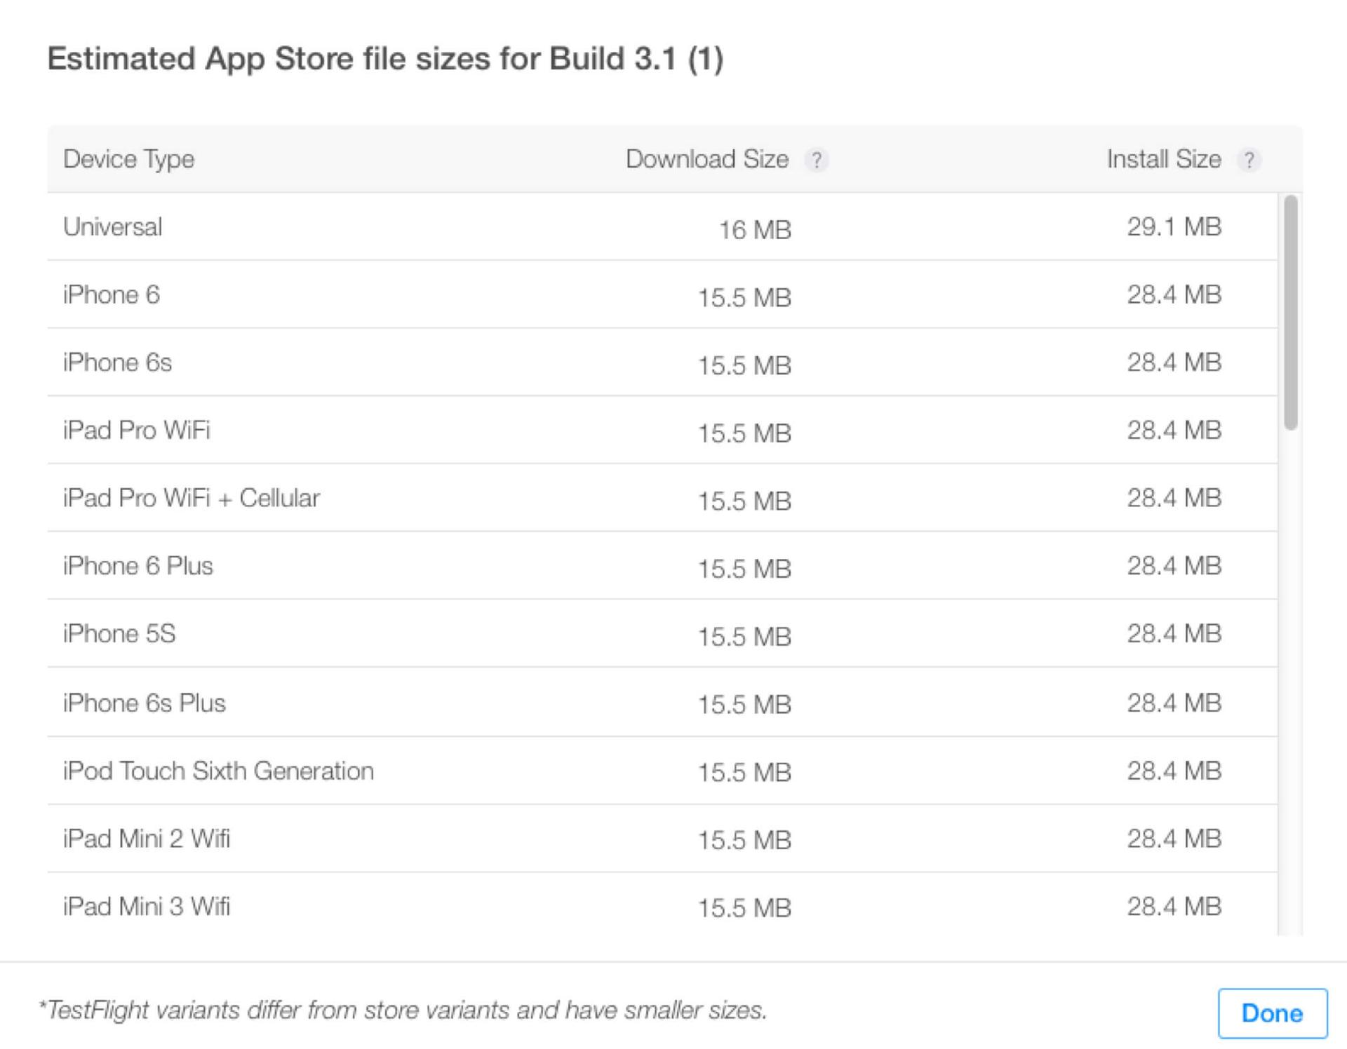Screen dimensions: 1347x1049
Task: Click iPhone 5S download size 15.5 MB
Action: [744, 637]
